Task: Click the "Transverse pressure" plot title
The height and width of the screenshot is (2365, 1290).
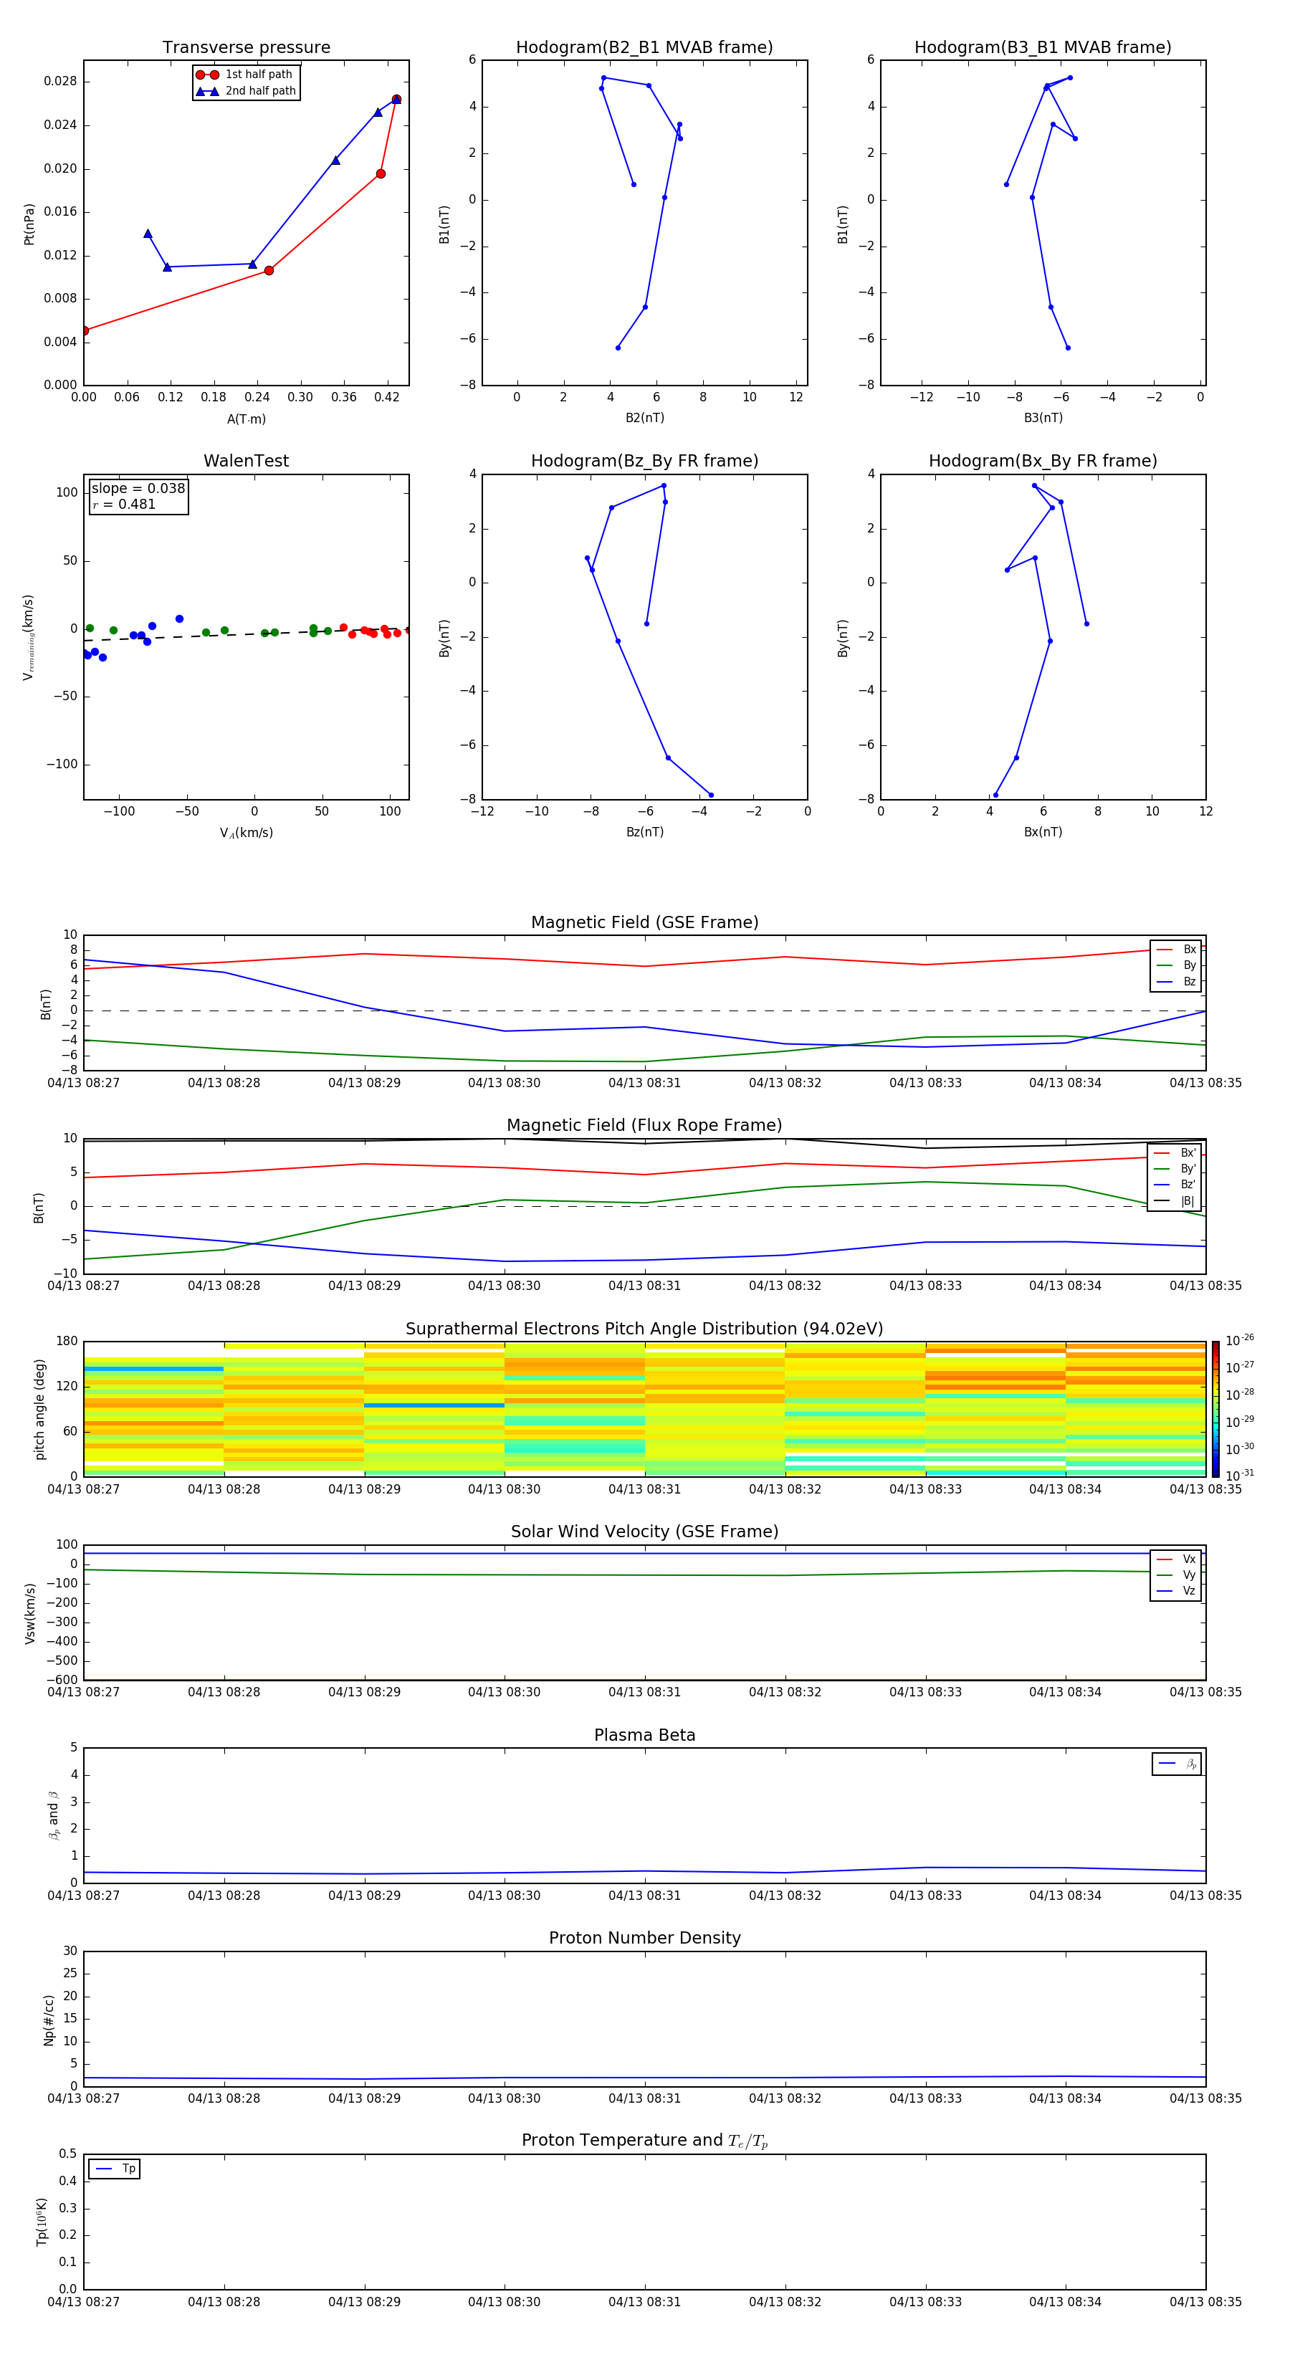Action: [x=246, y=48]
